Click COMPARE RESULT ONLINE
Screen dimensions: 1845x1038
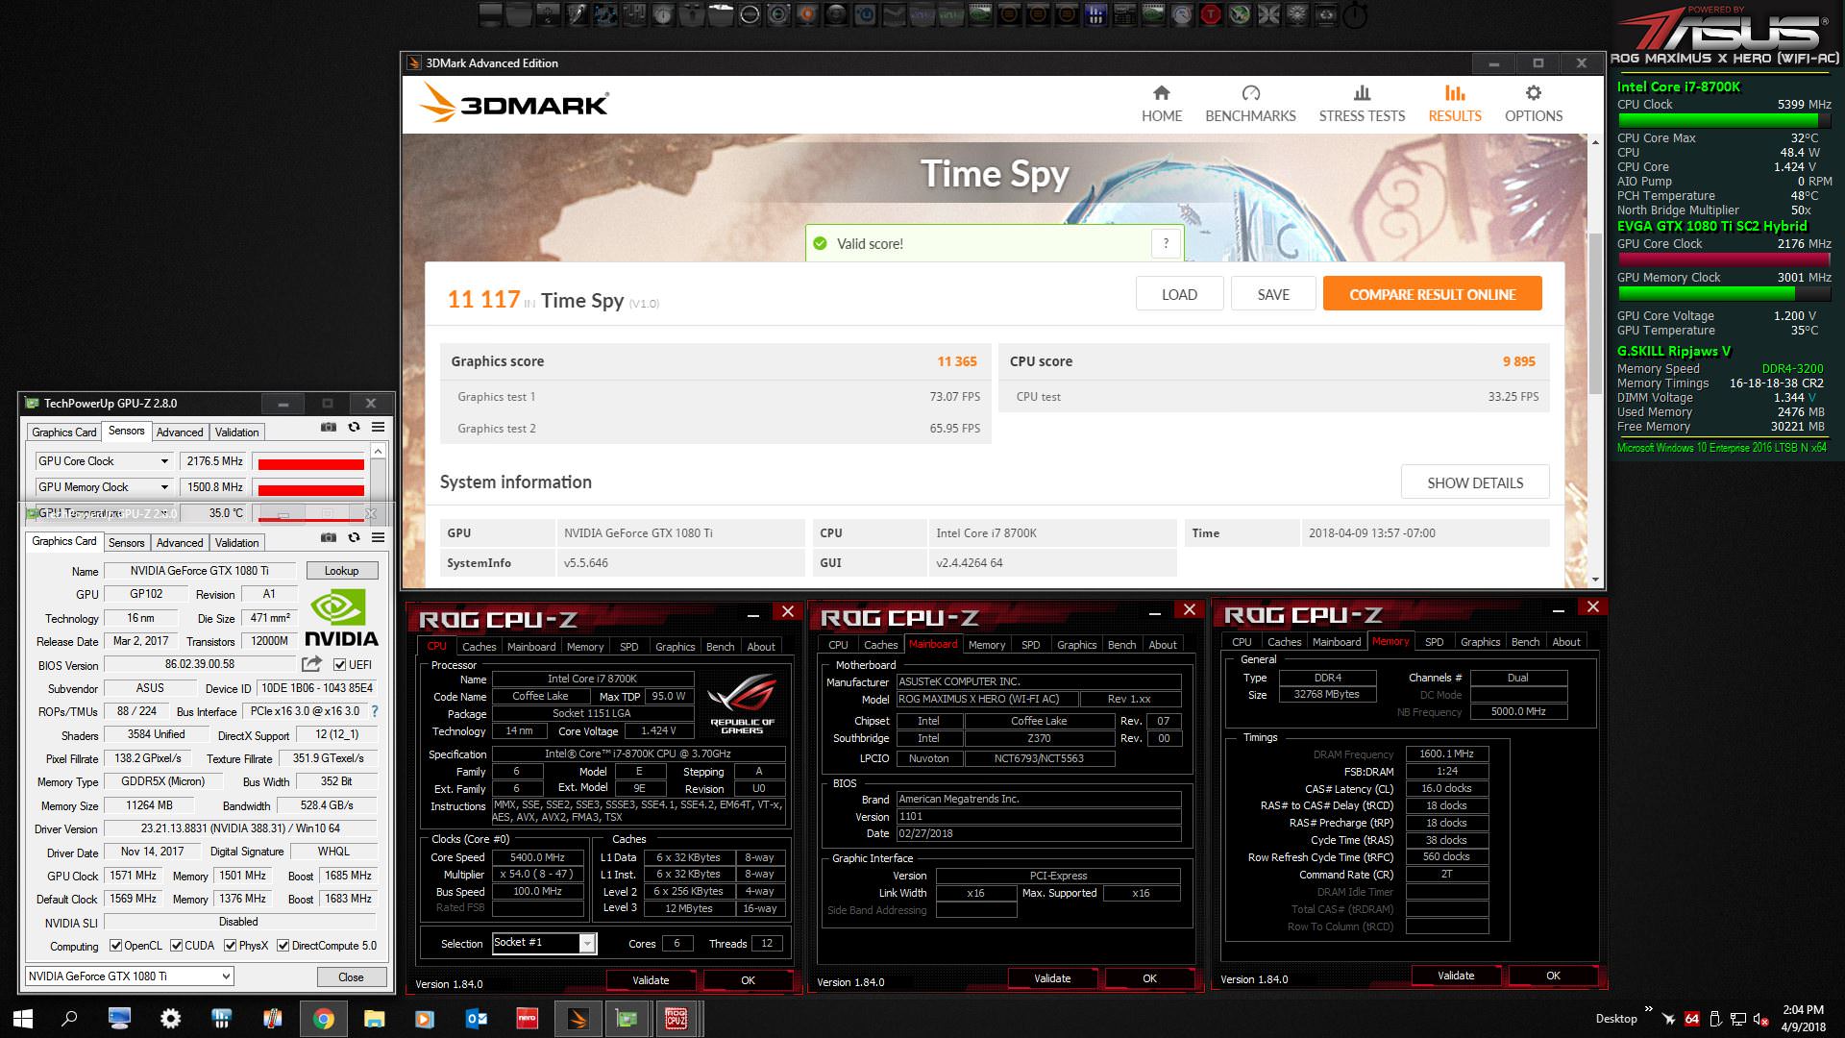coord(1432,294)
